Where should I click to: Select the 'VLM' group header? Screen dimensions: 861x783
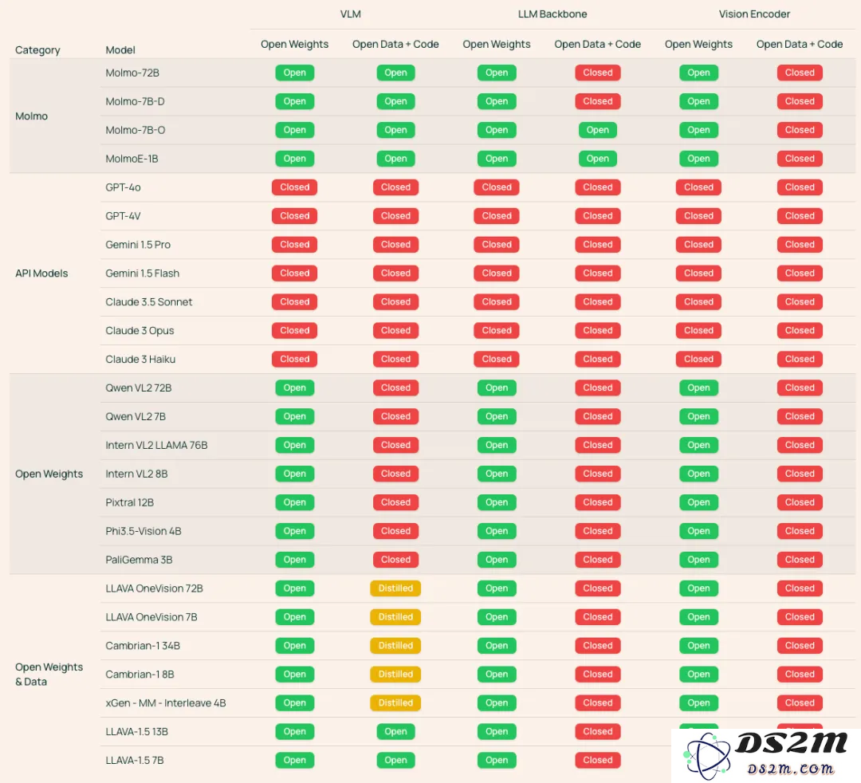click(350, 14)
